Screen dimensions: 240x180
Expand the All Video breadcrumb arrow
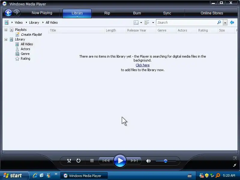(43, 22)
